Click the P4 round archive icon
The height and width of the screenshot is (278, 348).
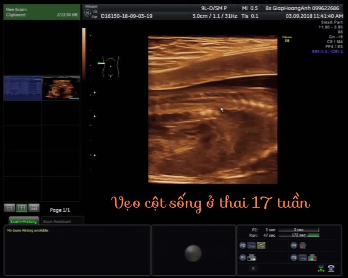pos(302,246)
